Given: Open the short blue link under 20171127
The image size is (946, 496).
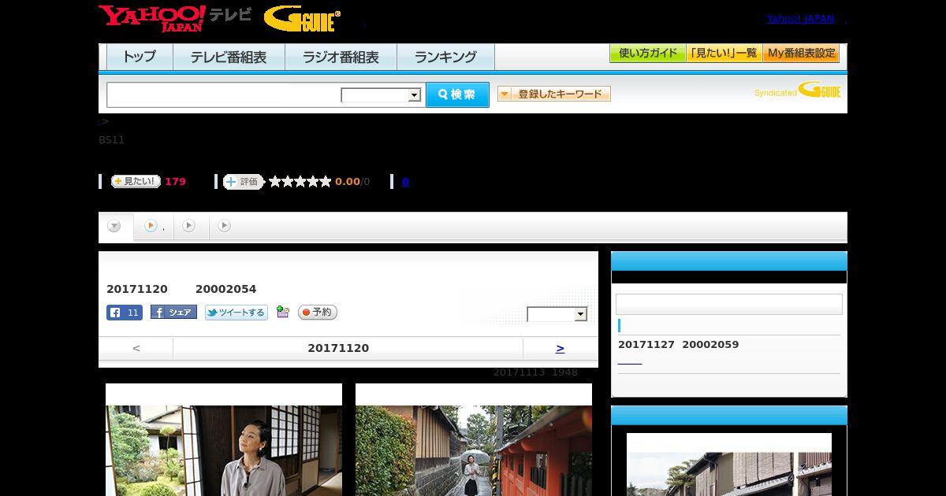Looking at the screenshot, I should pos(630,362).
